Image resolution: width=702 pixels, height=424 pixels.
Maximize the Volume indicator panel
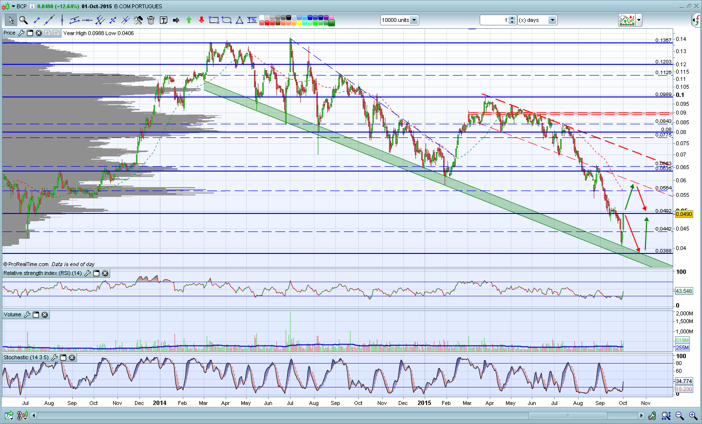36,315
